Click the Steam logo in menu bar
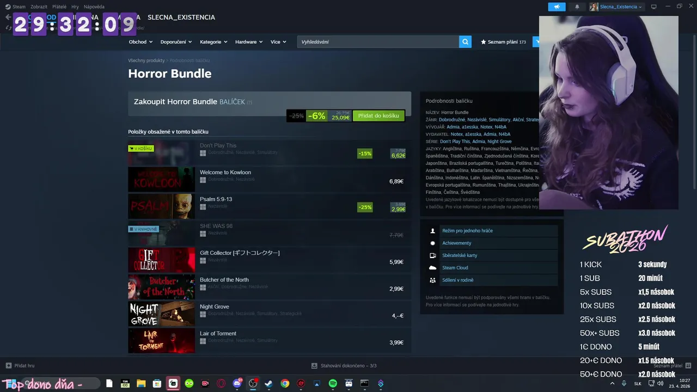The width and height of the screenshot is (697, 392). (8, 7)
